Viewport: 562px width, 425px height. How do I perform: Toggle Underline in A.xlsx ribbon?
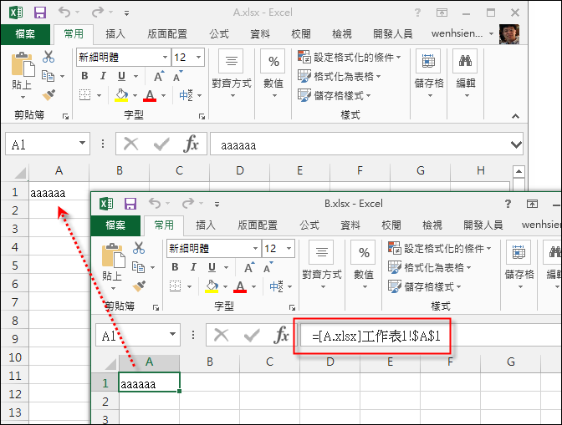point(121,76)
